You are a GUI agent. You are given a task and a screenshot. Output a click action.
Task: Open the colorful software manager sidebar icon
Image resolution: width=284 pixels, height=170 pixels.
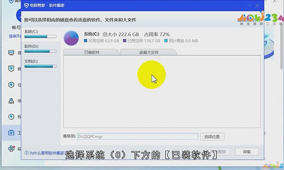[11, 149]
